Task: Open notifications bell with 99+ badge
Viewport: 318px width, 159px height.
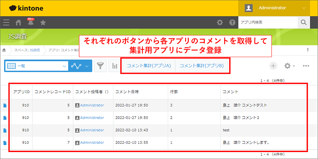Action: 31,22
